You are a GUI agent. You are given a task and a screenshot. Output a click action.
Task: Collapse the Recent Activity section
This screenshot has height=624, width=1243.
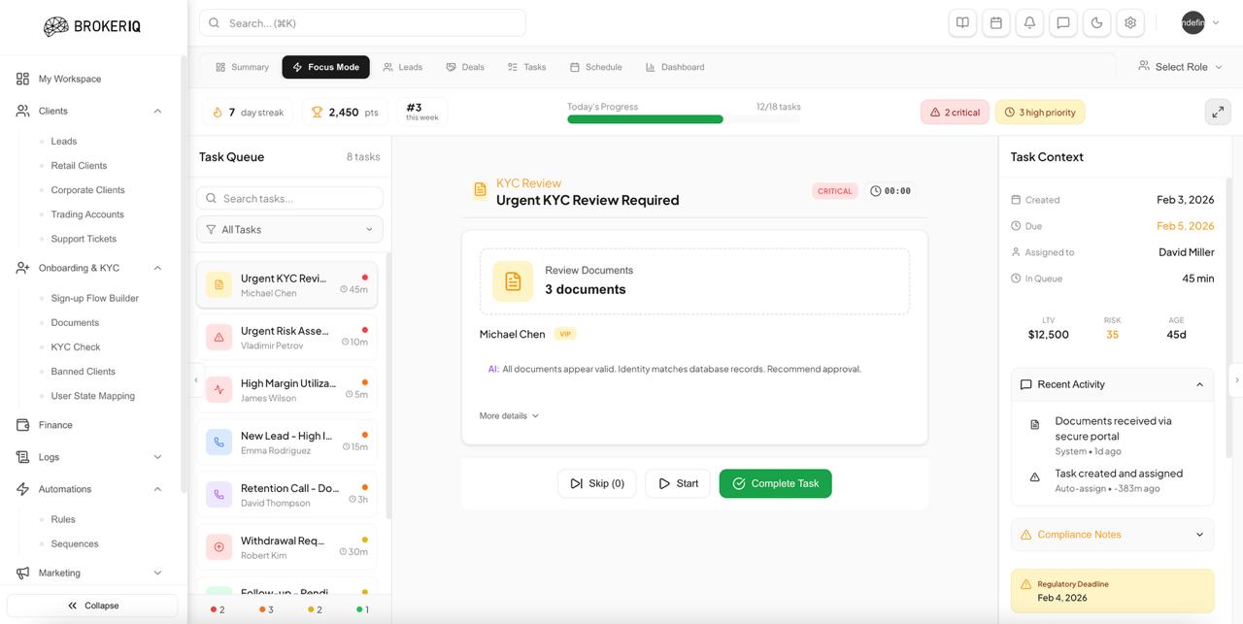coord(1112,384)
